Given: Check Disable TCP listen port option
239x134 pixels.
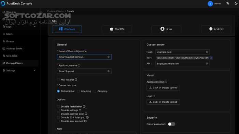Looking at the screenshot, I should (58, 117).
